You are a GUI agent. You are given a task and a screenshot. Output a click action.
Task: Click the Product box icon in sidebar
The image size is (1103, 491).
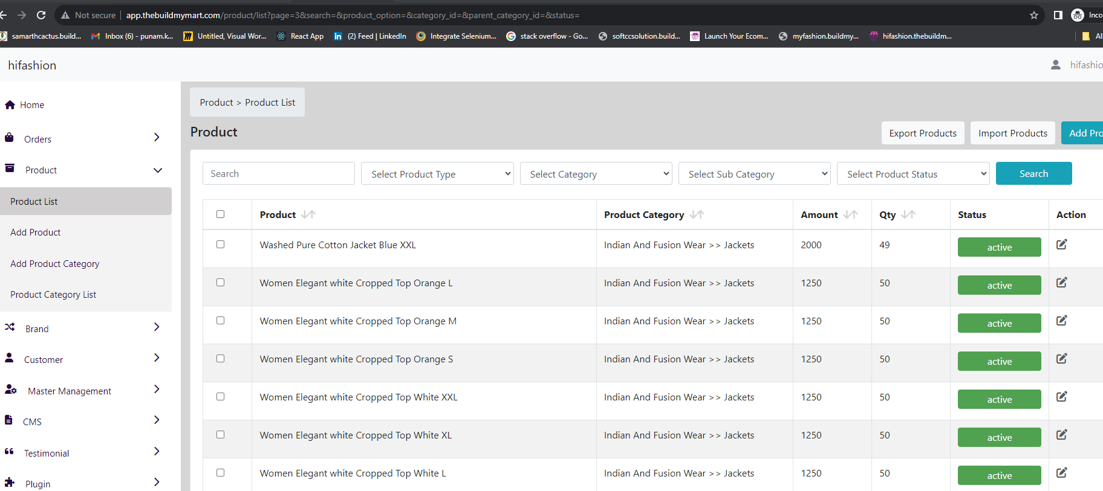(10, 168)
